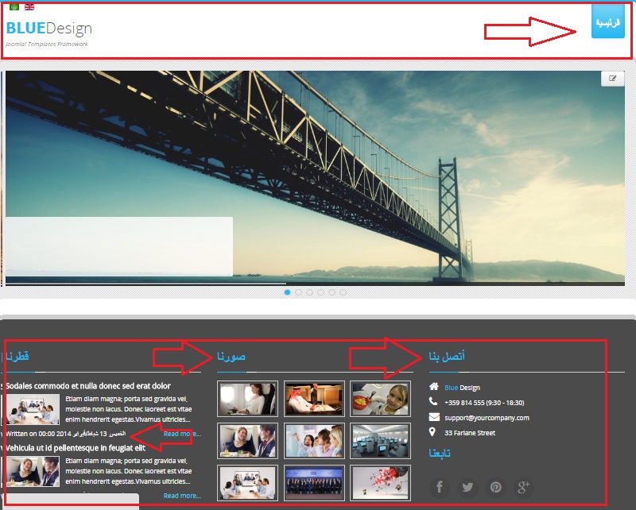Open the Twitter social icon
The image size is (636, 510).
pos(467,487)
